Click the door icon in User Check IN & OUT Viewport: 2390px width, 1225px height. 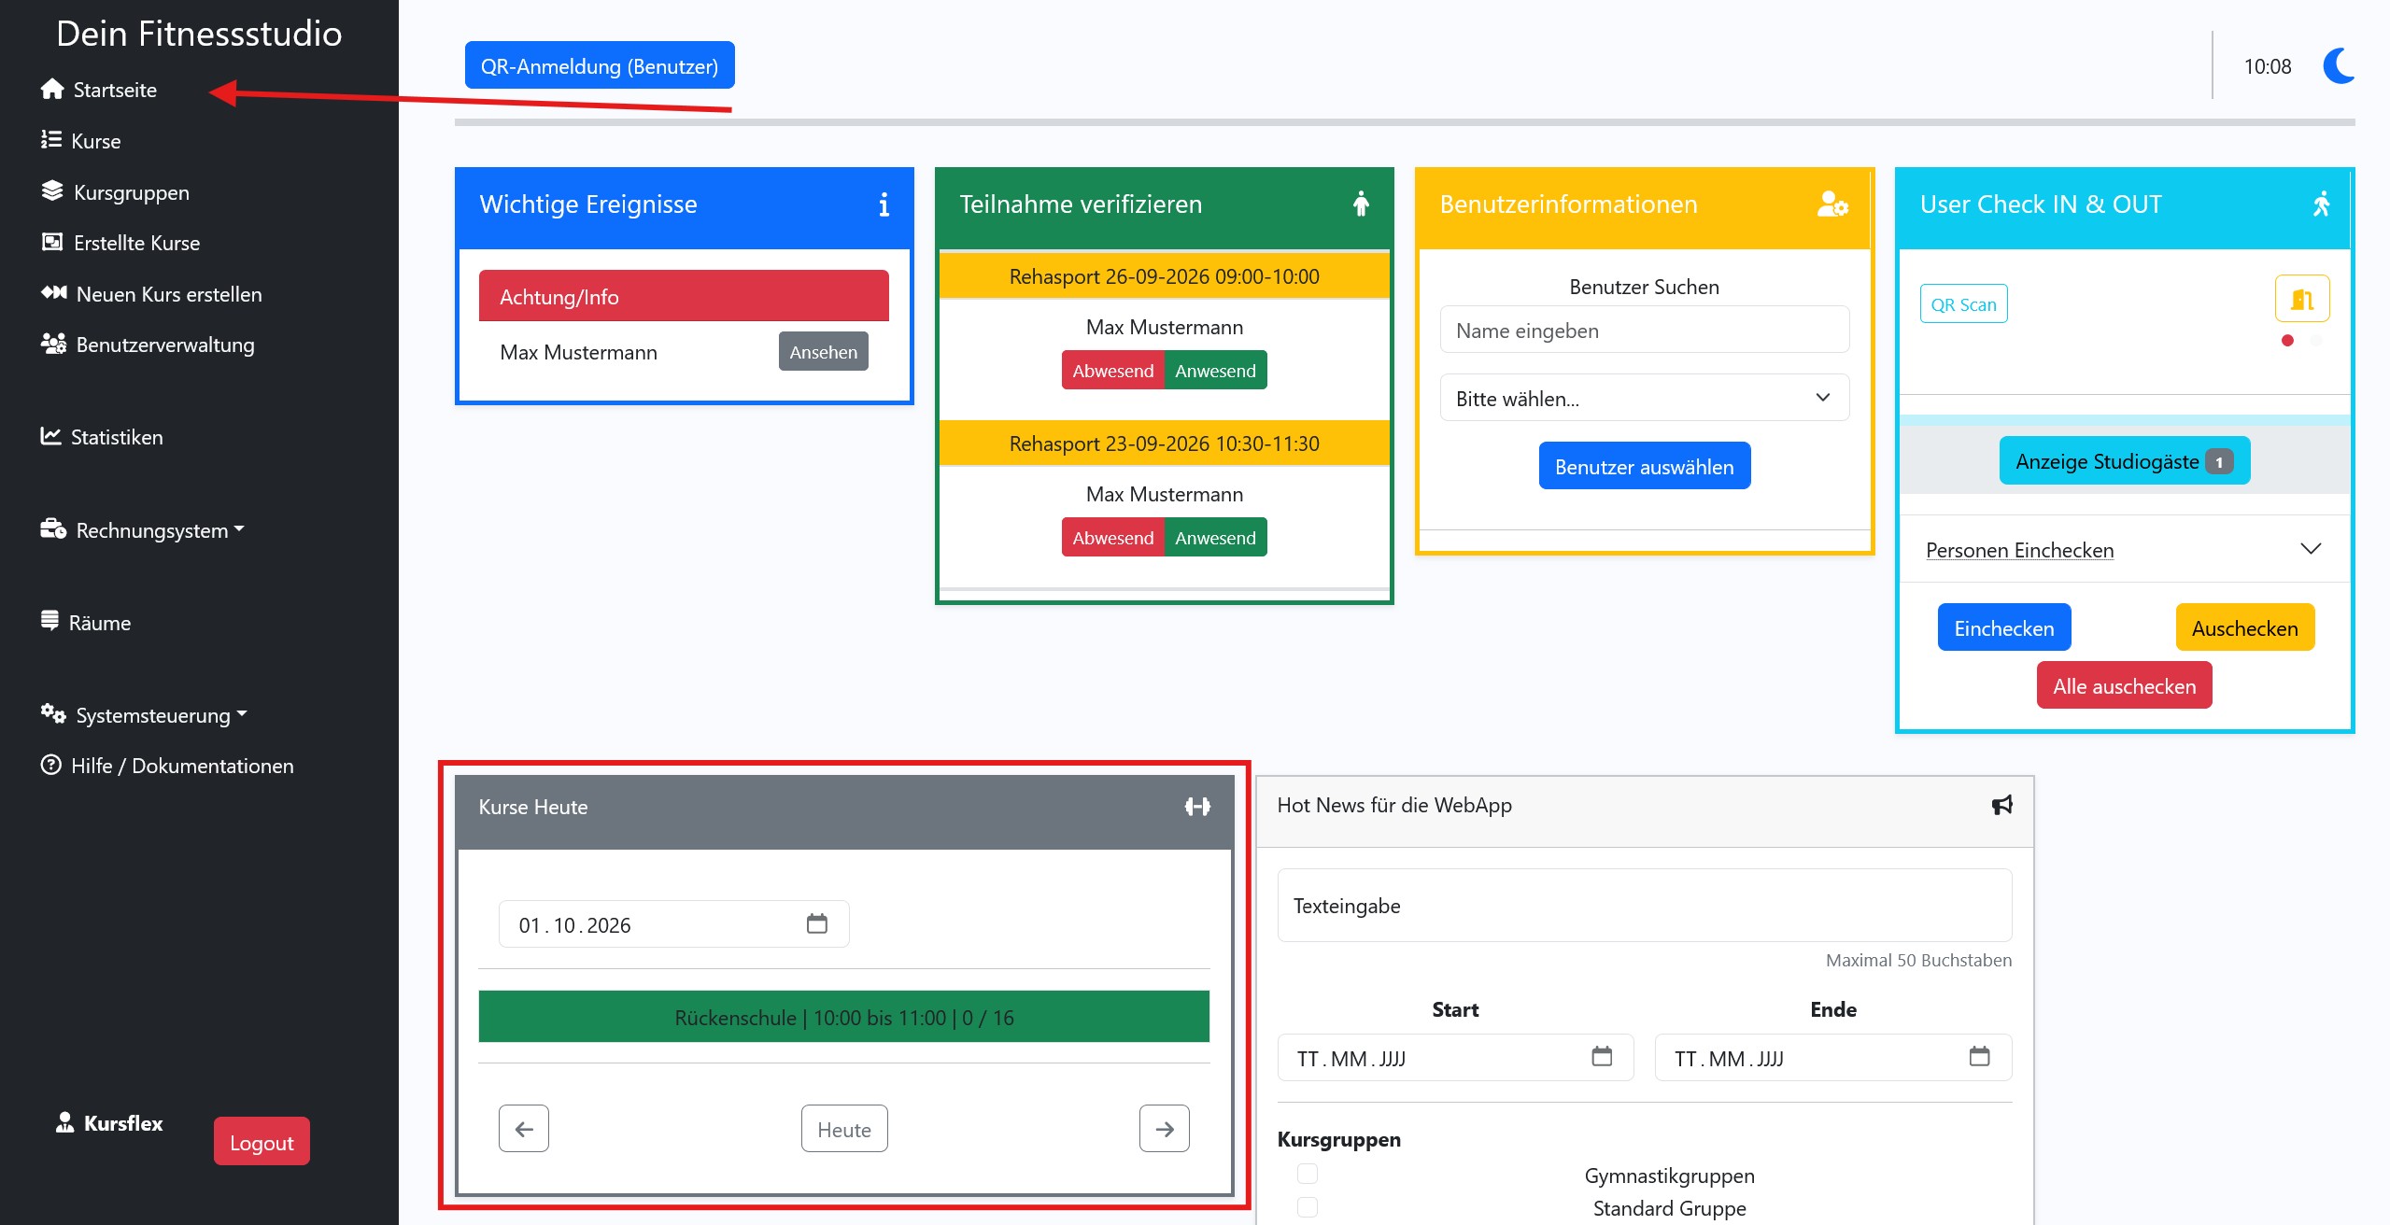(x=2302, y=299)
